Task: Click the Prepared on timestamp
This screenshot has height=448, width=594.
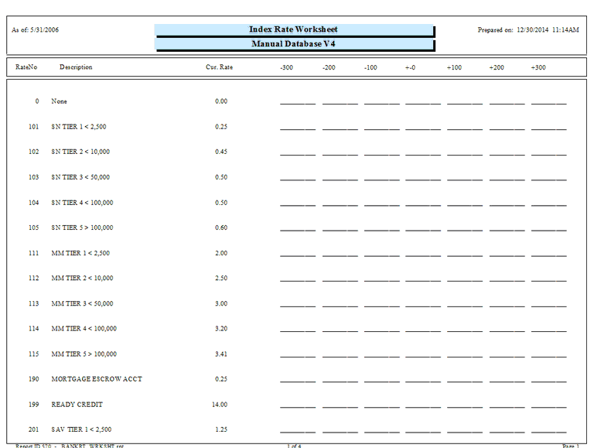Action: click(x=528, y=30)
